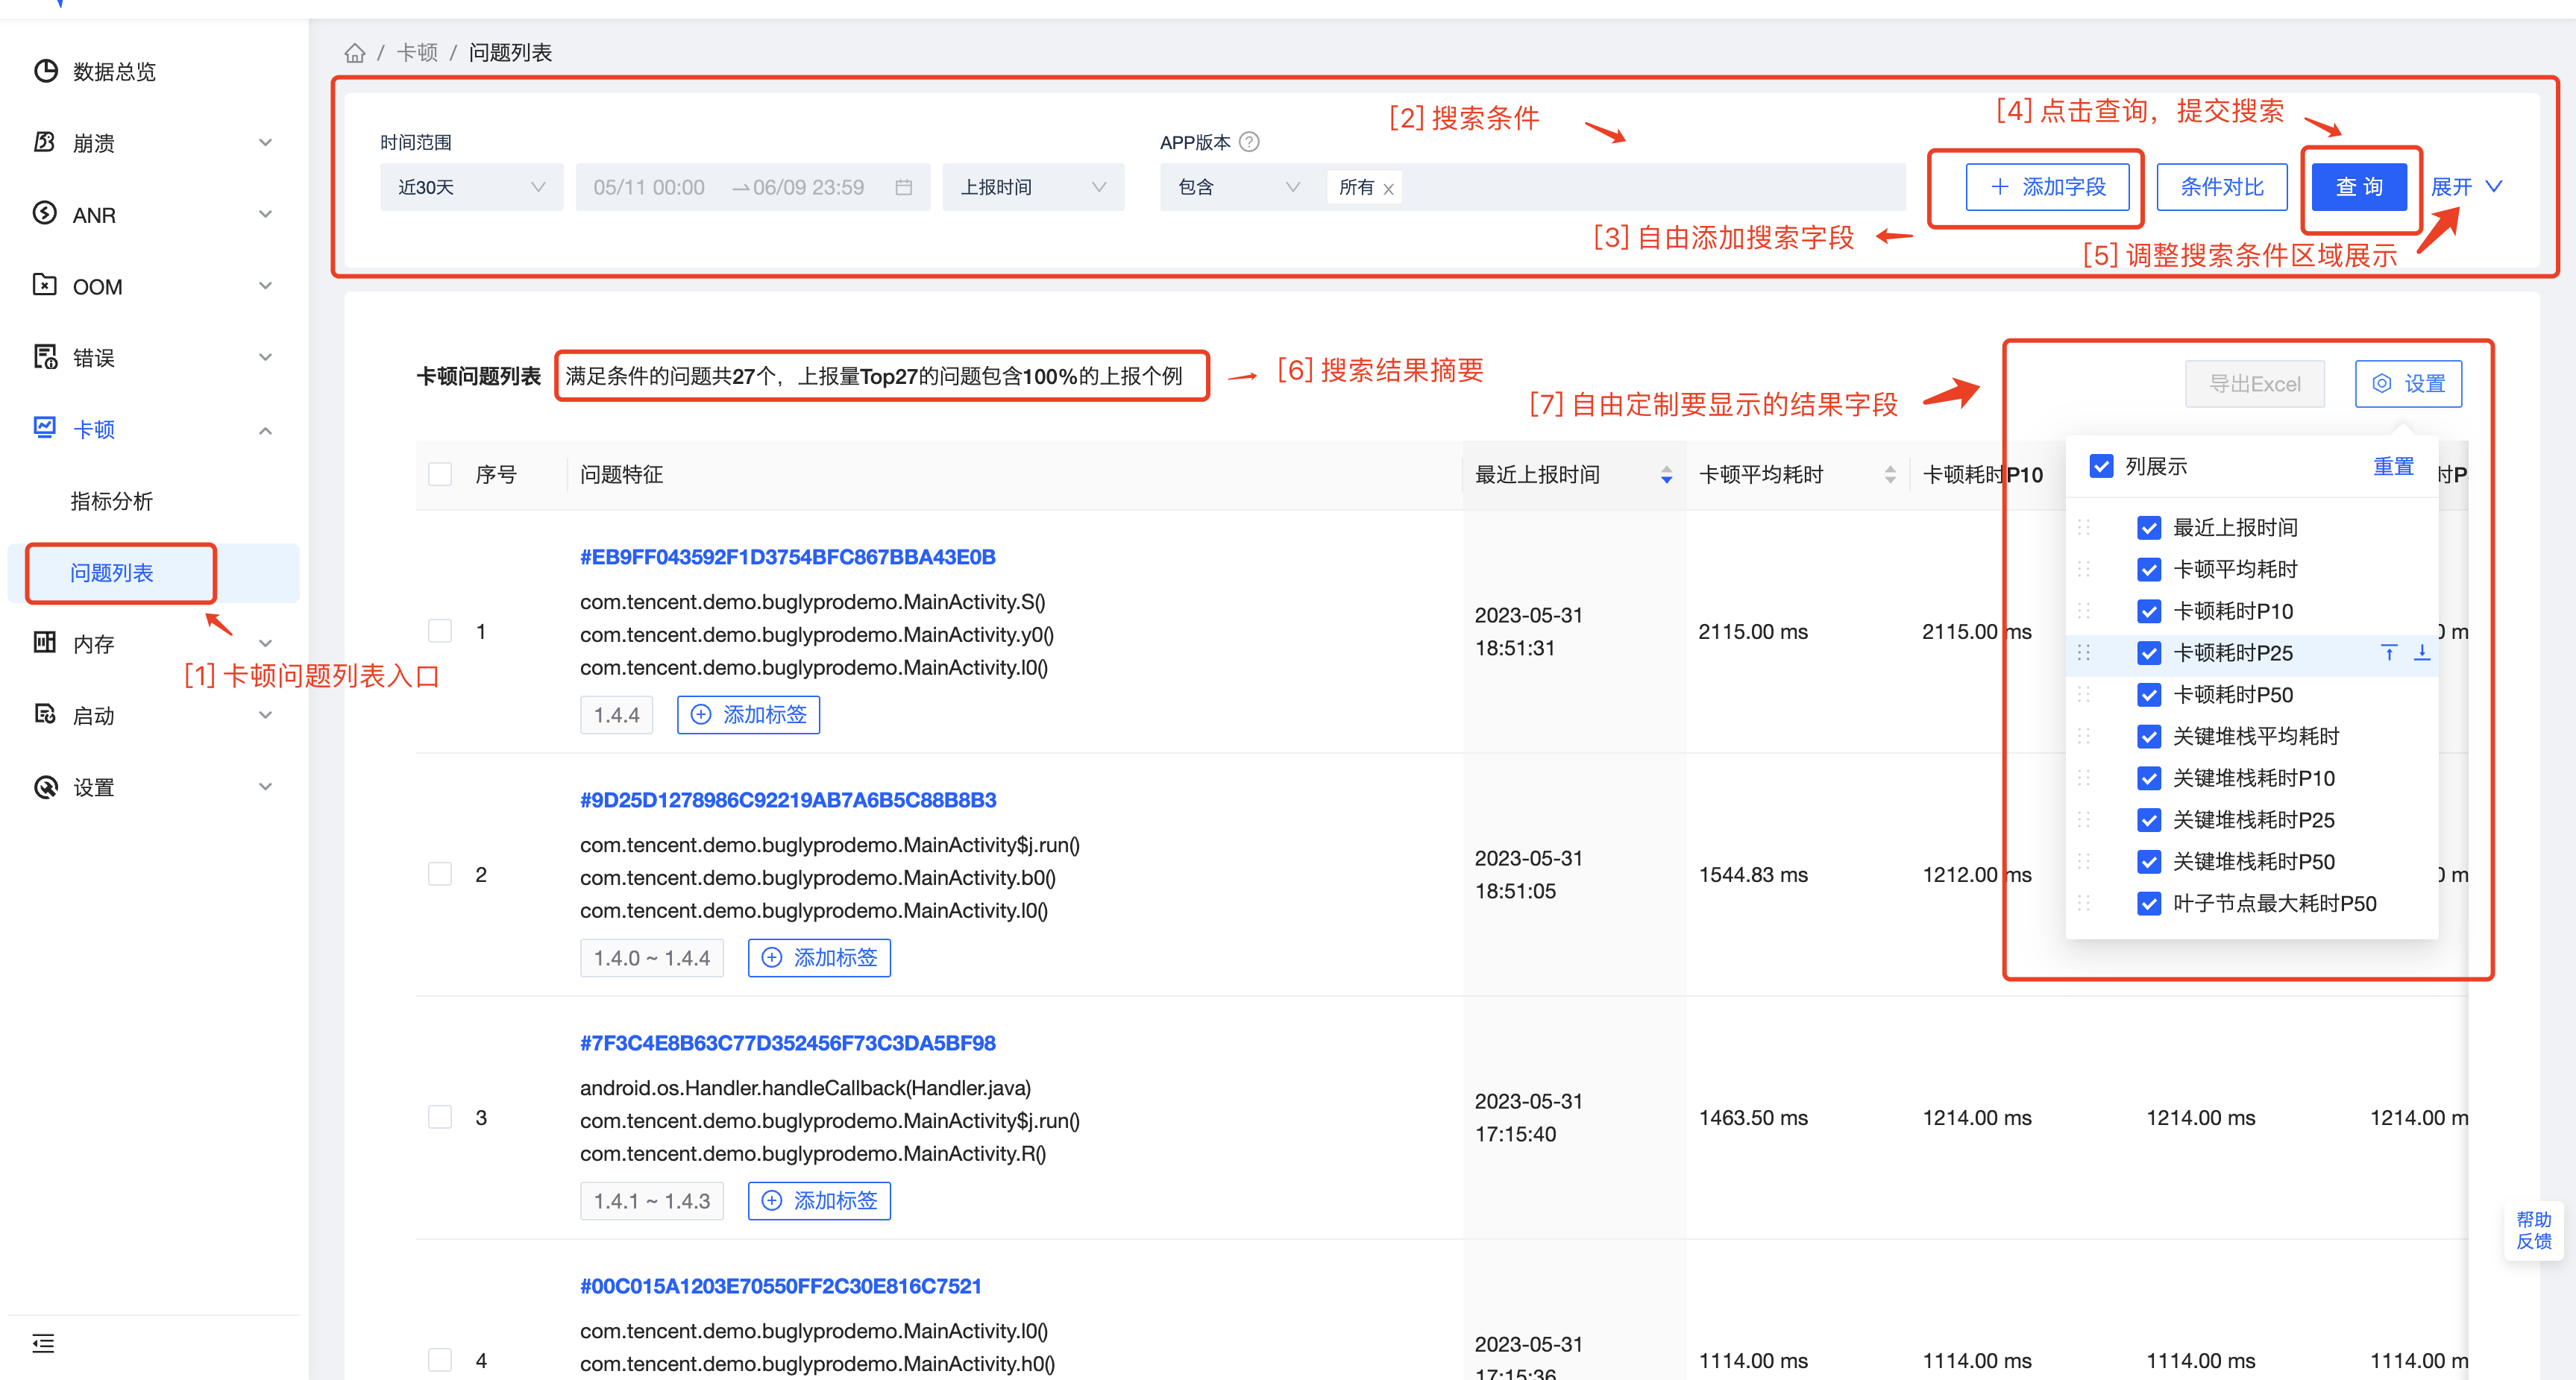Uncheck 卡顿平均耗时 column checkbox

2148,569
